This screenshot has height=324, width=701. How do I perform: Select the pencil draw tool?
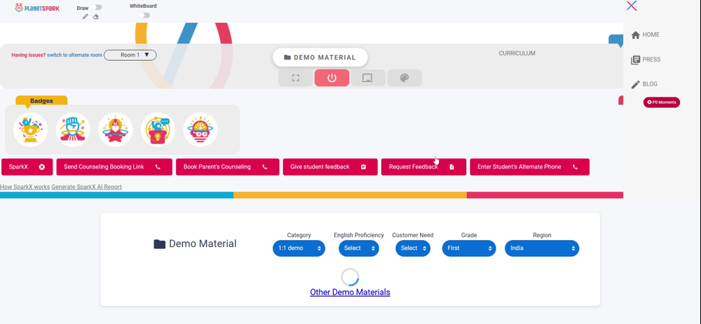tap(86, 17)
